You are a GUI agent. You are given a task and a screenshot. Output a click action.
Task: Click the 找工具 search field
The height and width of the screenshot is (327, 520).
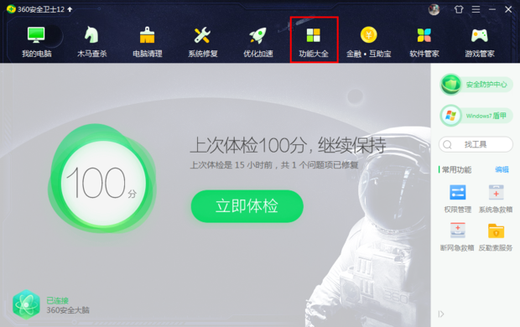[476, 144]
